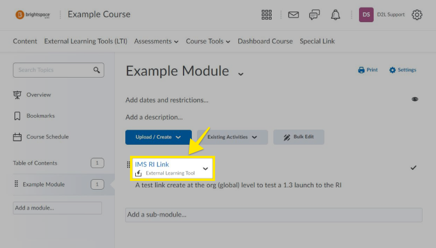The height and width of the screenshot is (248, 436).
Task: Click the Print printer icon
Action: coord(361,70)
